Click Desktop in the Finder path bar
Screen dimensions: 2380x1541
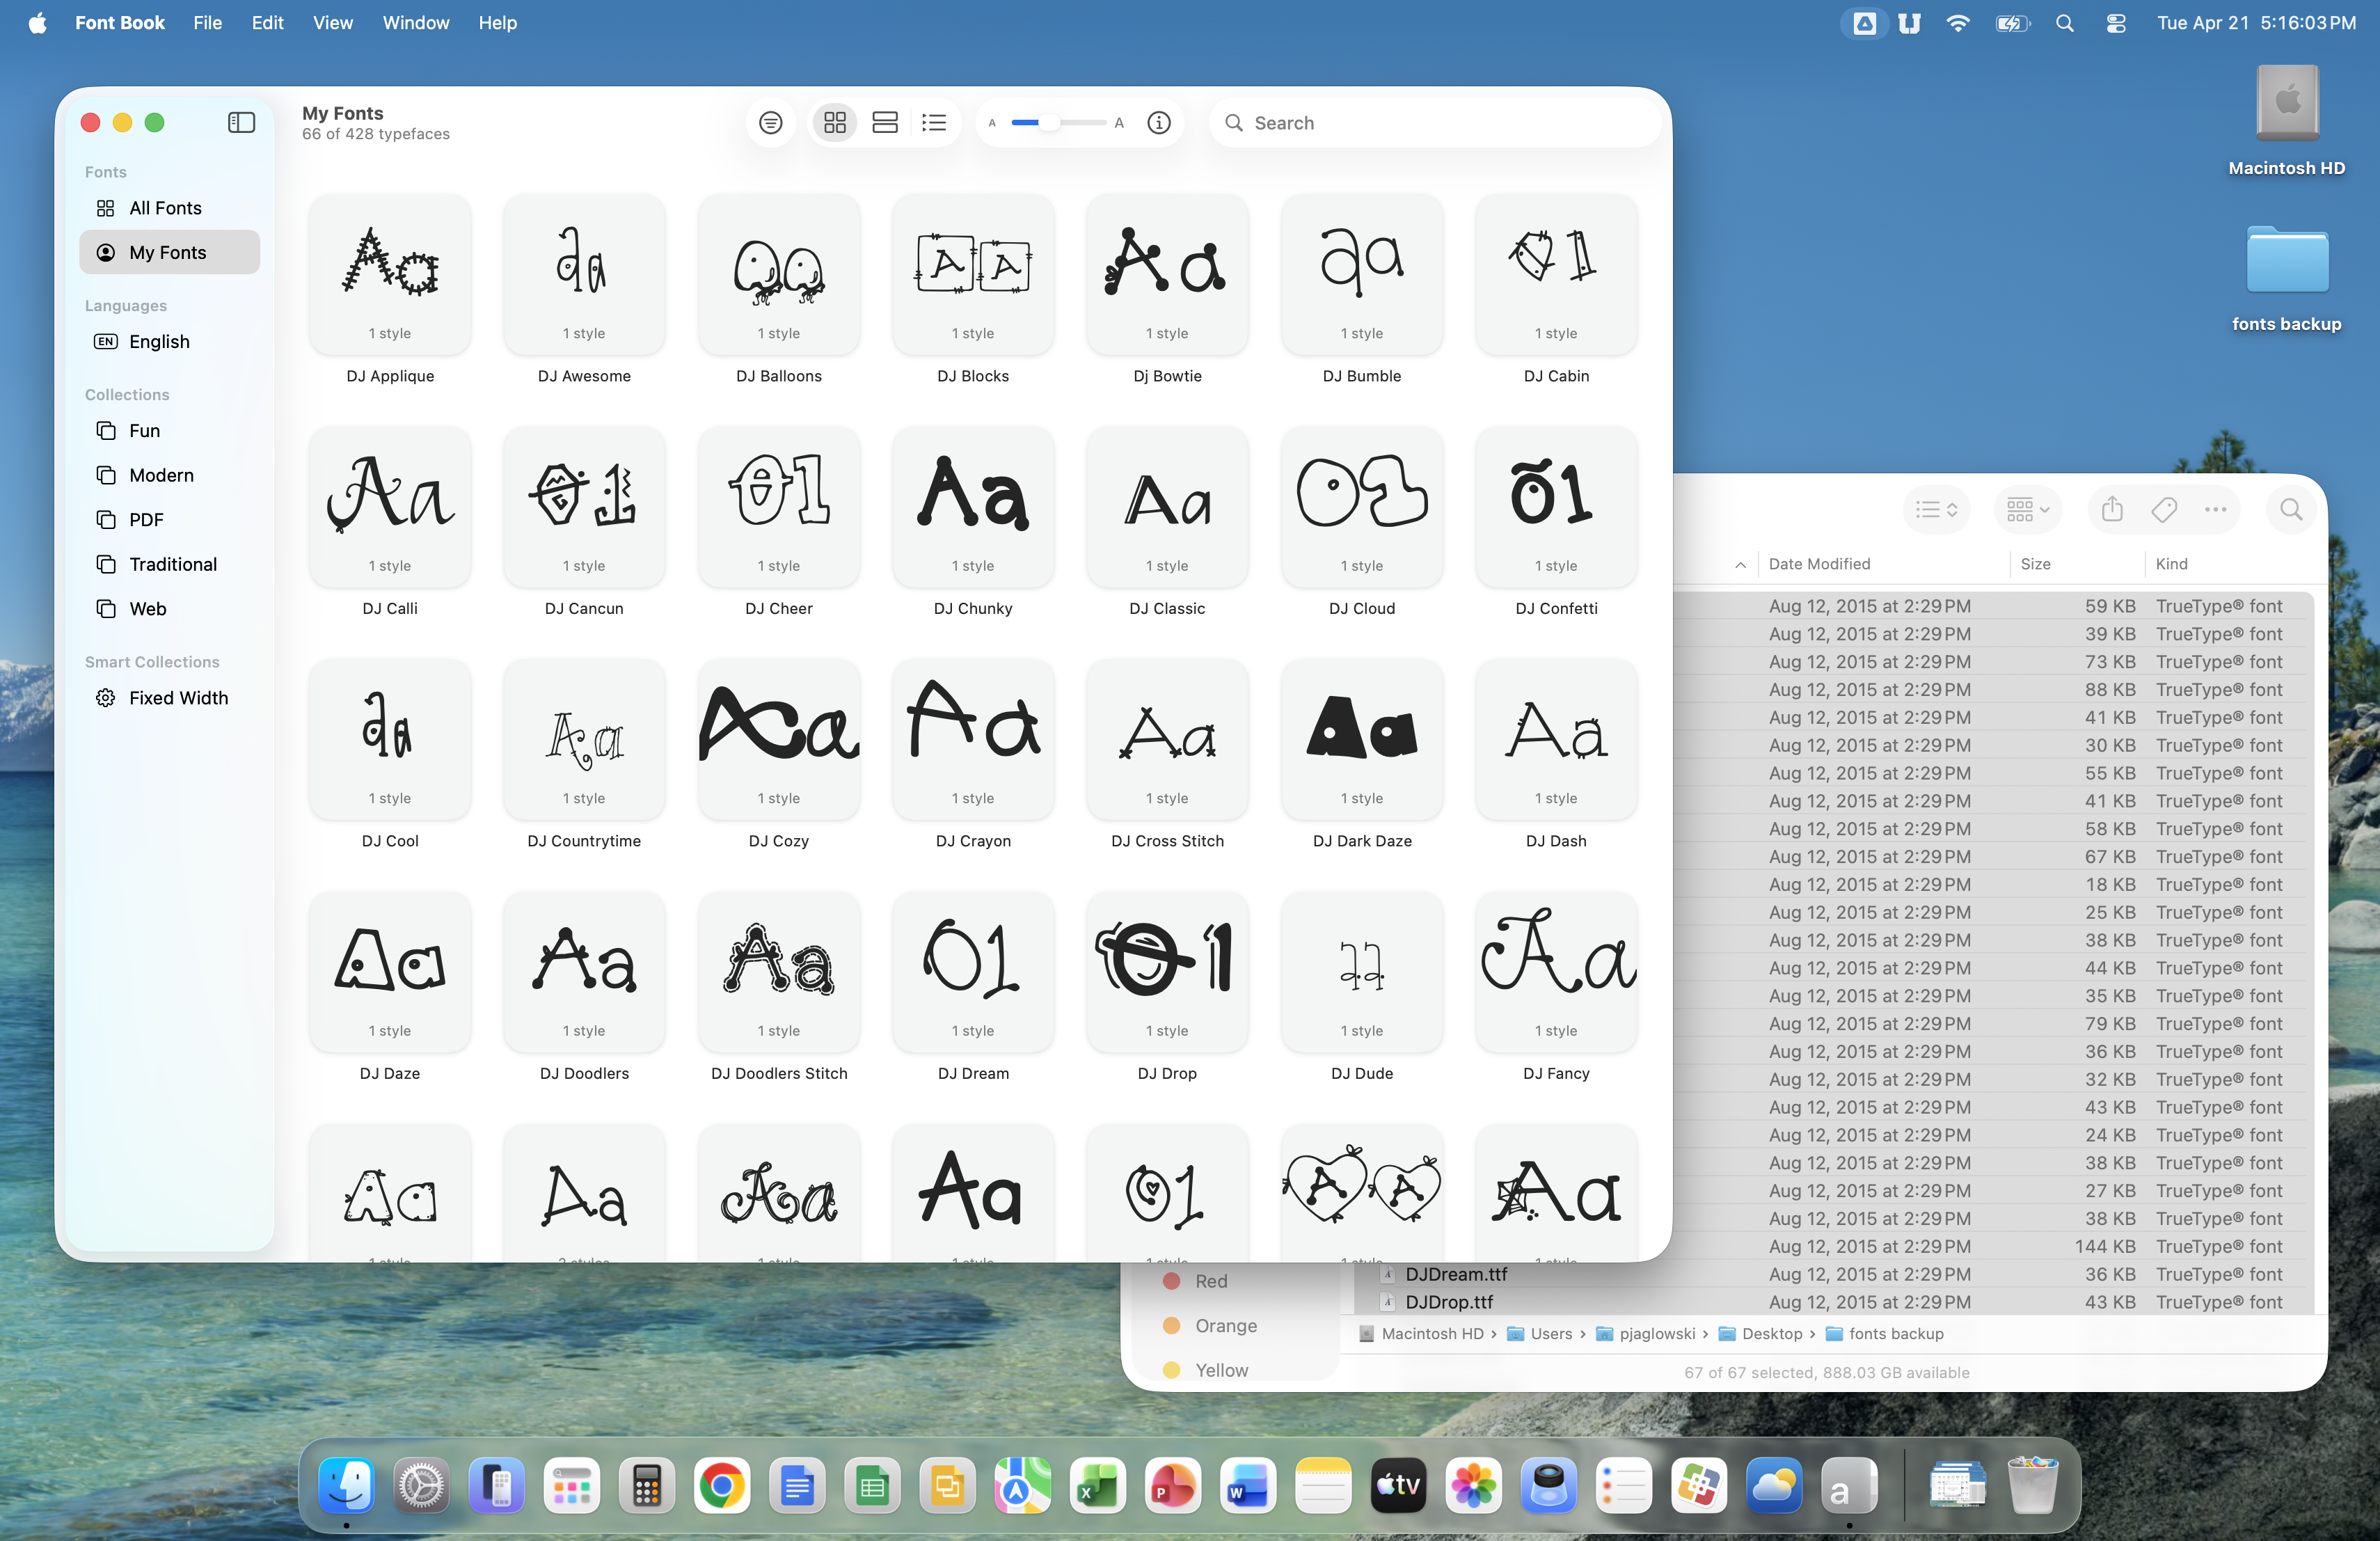1771,1333
